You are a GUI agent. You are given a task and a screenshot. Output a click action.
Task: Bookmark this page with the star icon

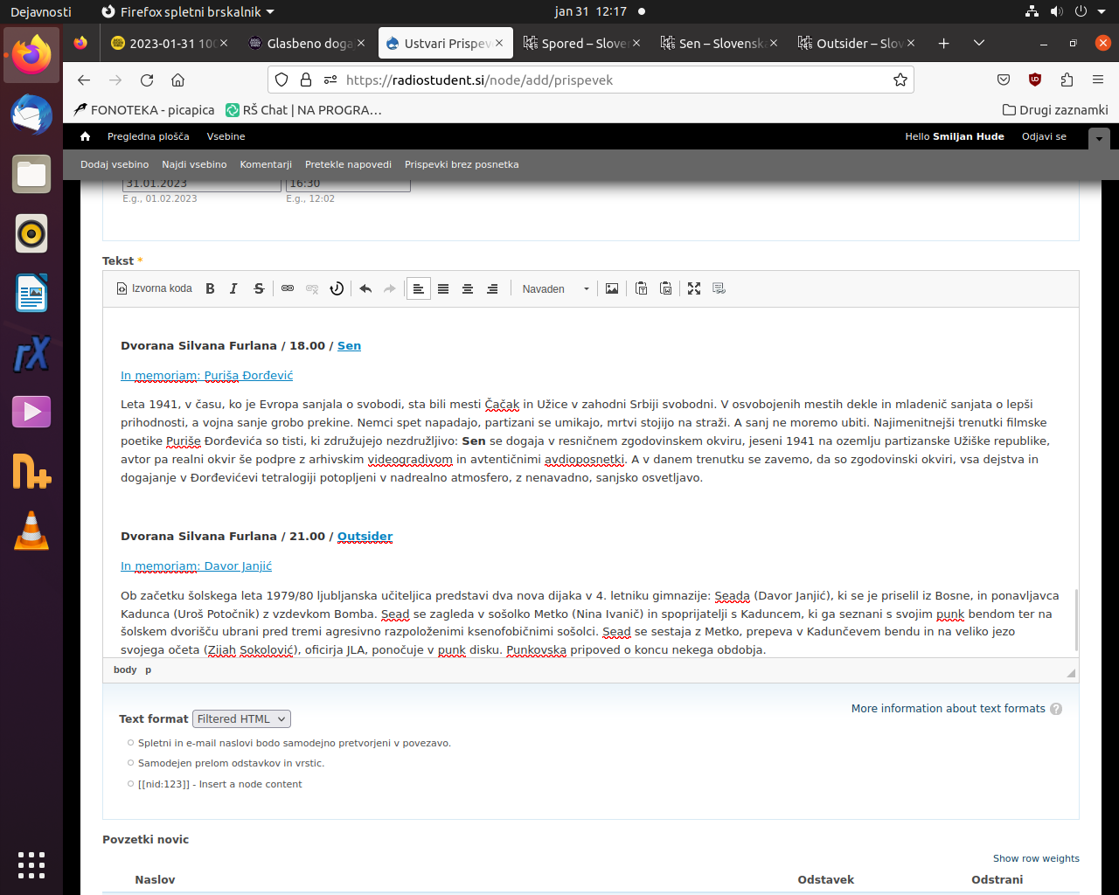900,80
